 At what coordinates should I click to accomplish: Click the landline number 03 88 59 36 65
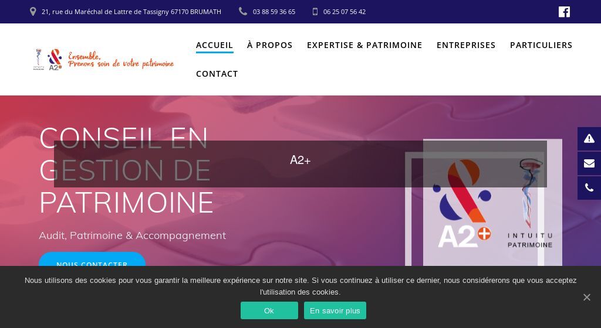click(x=274, y=12)
